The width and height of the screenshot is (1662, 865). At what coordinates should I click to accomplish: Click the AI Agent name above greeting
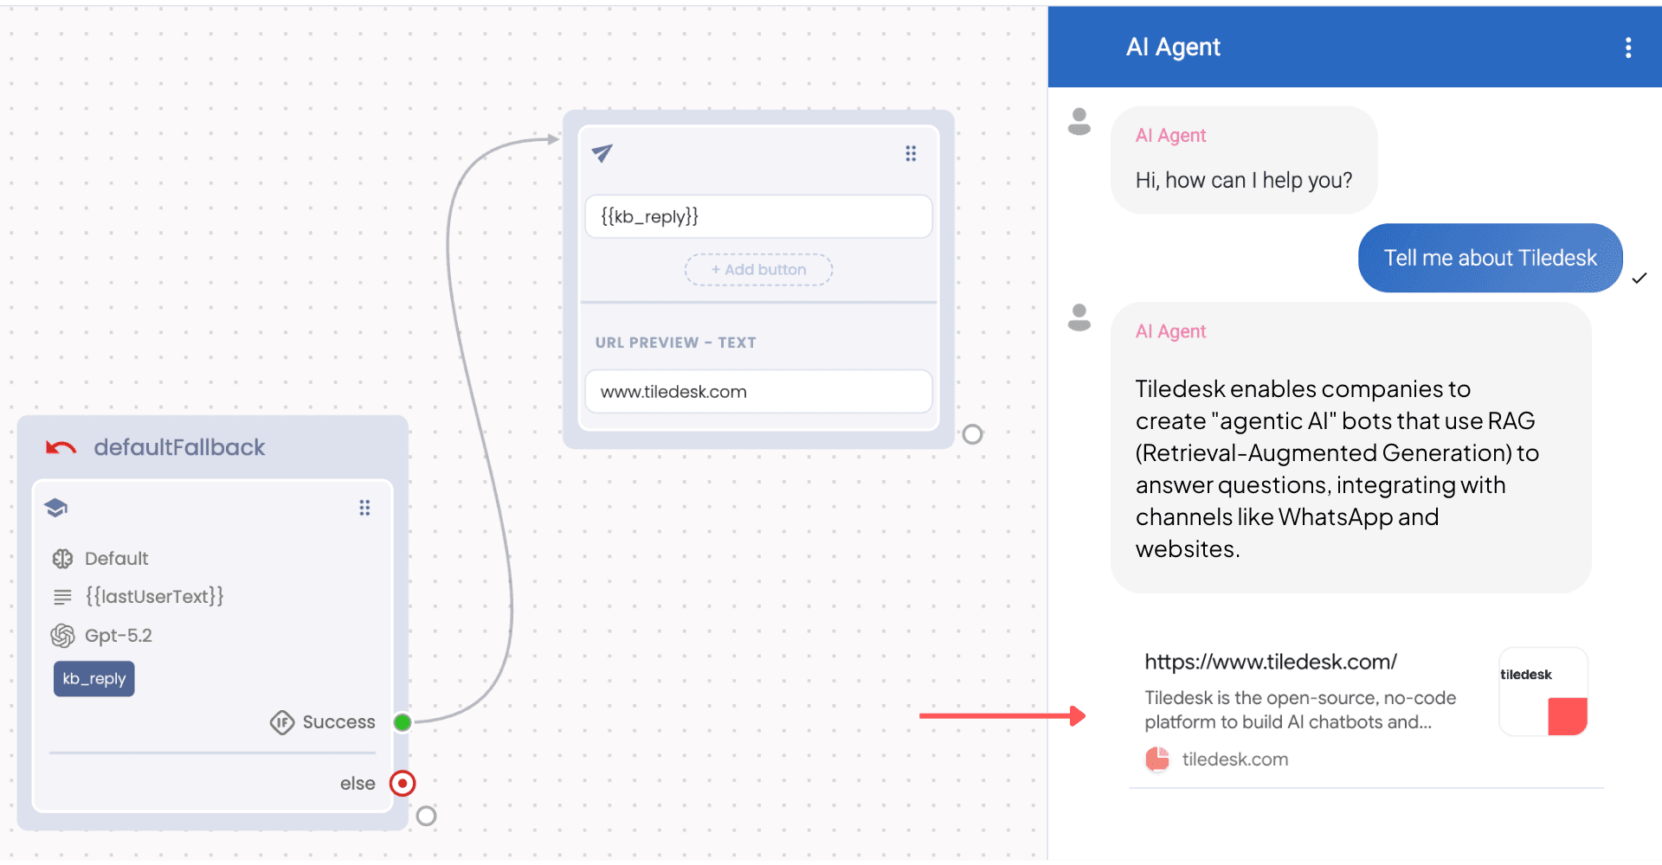[1170, 136]
